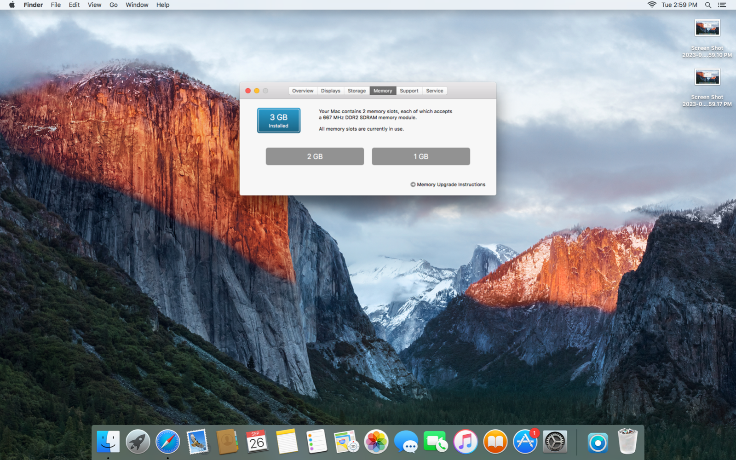Open Safari from the Dock
Screen dimensions: 736x460
pos(167,441)
